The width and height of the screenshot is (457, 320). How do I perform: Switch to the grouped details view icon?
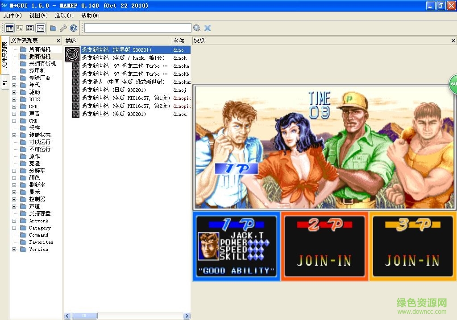[41, 28]
